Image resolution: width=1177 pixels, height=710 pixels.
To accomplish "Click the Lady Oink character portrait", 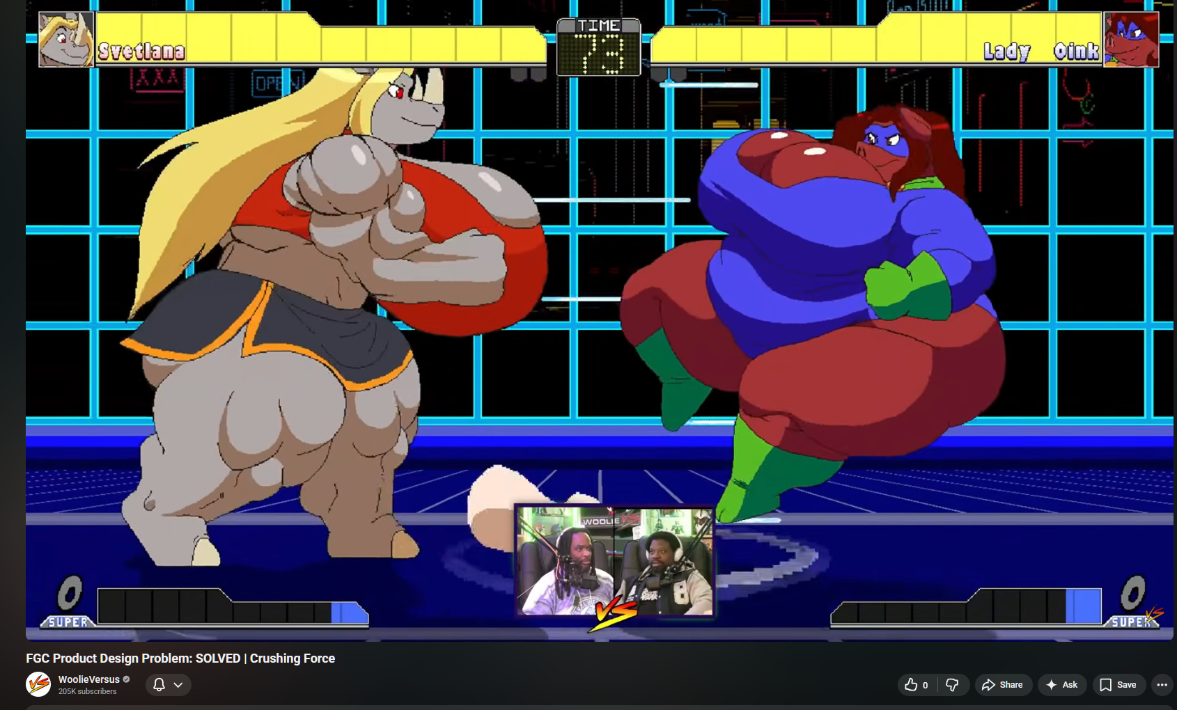I will [x=1131, y=40].
